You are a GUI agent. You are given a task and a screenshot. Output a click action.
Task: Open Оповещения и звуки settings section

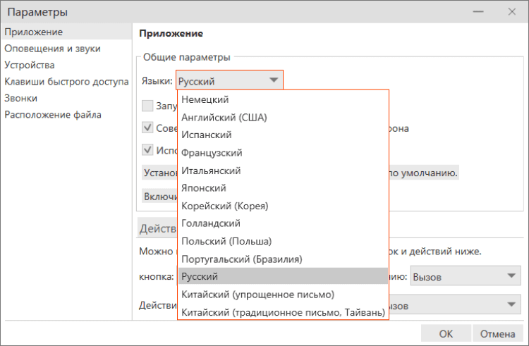click(52, 49)
